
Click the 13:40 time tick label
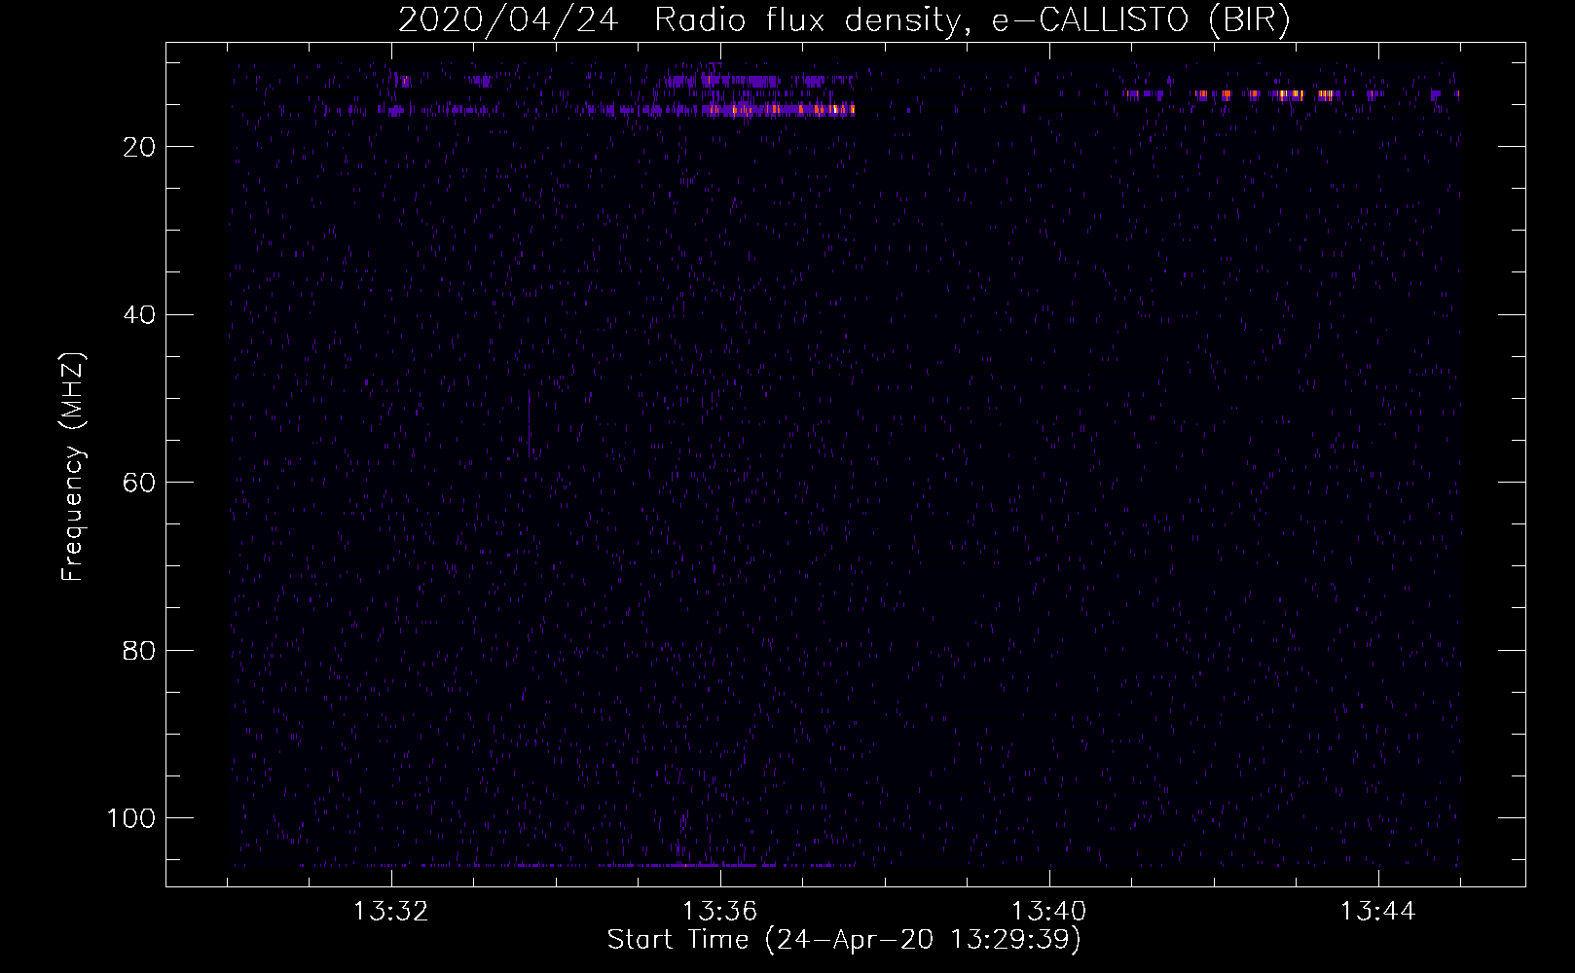pyautogui.click(x=1048, y=912)
